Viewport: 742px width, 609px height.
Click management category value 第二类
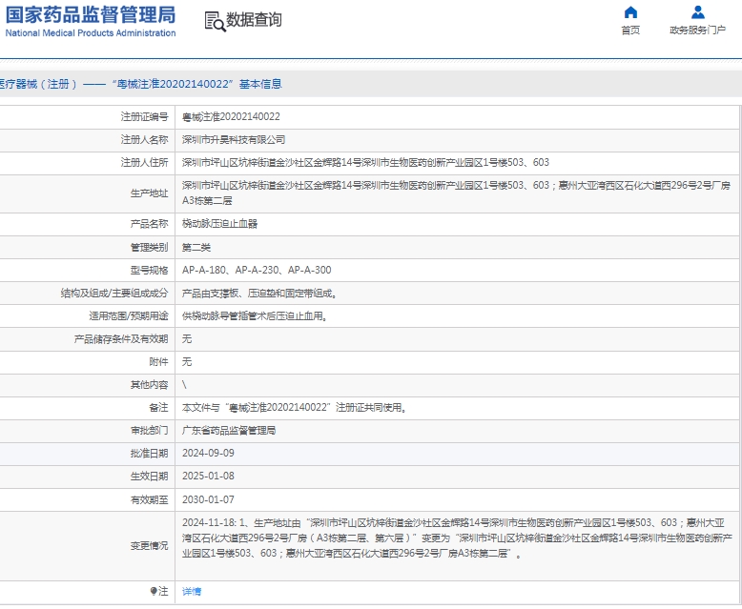click(196, 247)
